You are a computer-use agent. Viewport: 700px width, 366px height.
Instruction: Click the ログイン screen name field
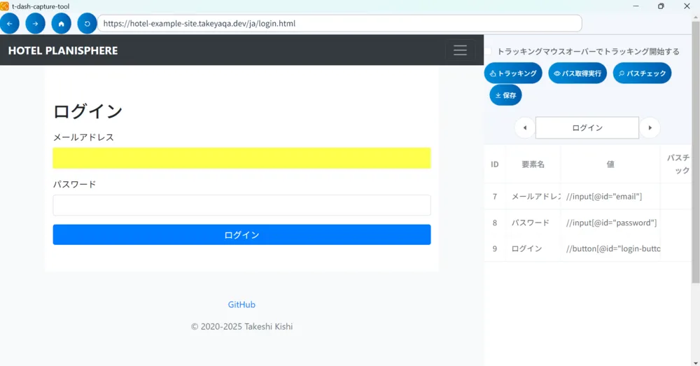point(587,128)
